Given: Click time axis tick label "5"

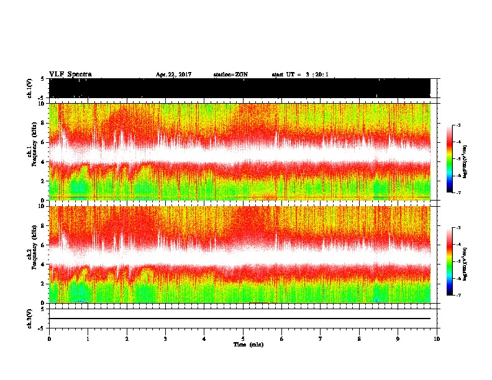Looking at the screenshot, I should pos(243,339).
